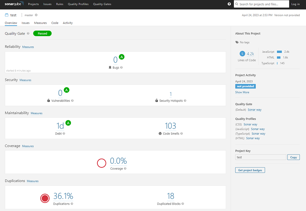This screenshot has height=211, width=306.
Task: Click the Lines of Code size badge
Action: (242, 54)
